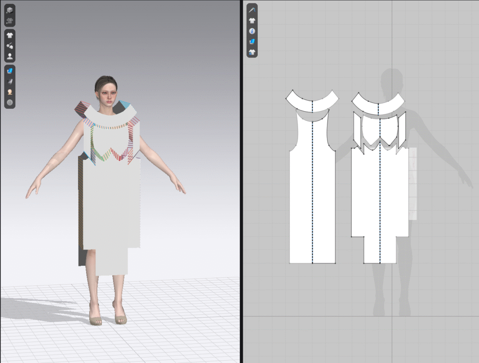Click the shirt with lock icon in 2D toolbar
Image resolution: width=479 pixels, height=363 pixels.
coord(252,52)
